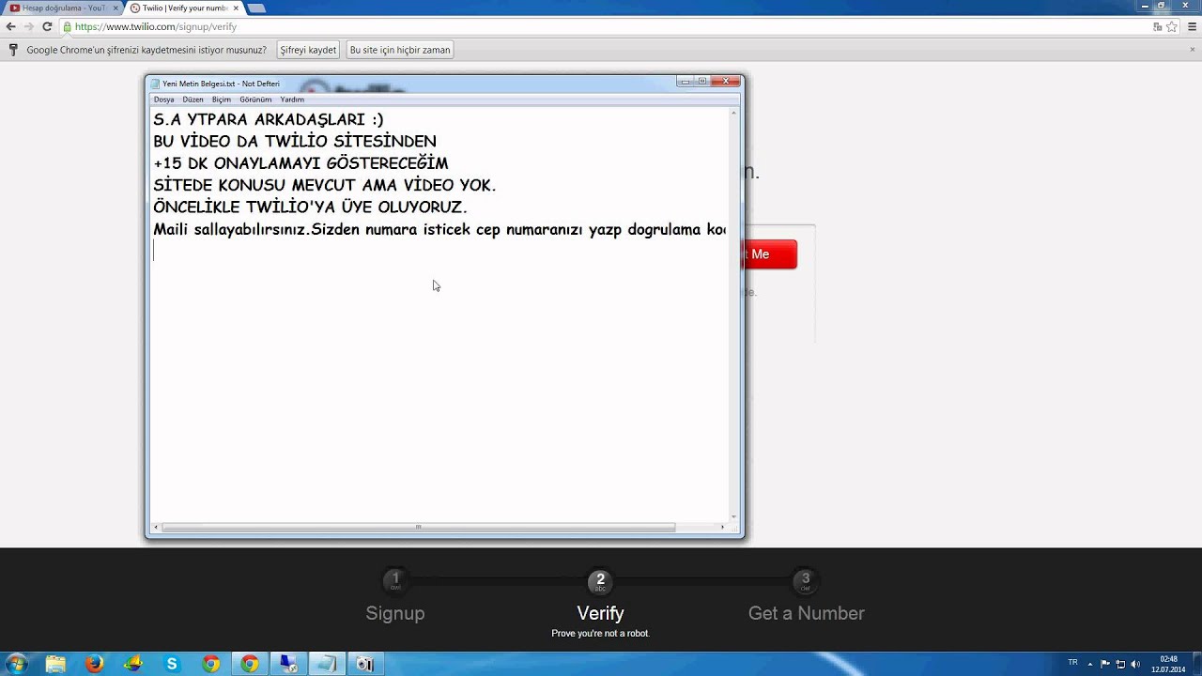The width and height of the screenshot is (1202, 676).
Task: Click Chrome back arrow
Action: [10, 27]
